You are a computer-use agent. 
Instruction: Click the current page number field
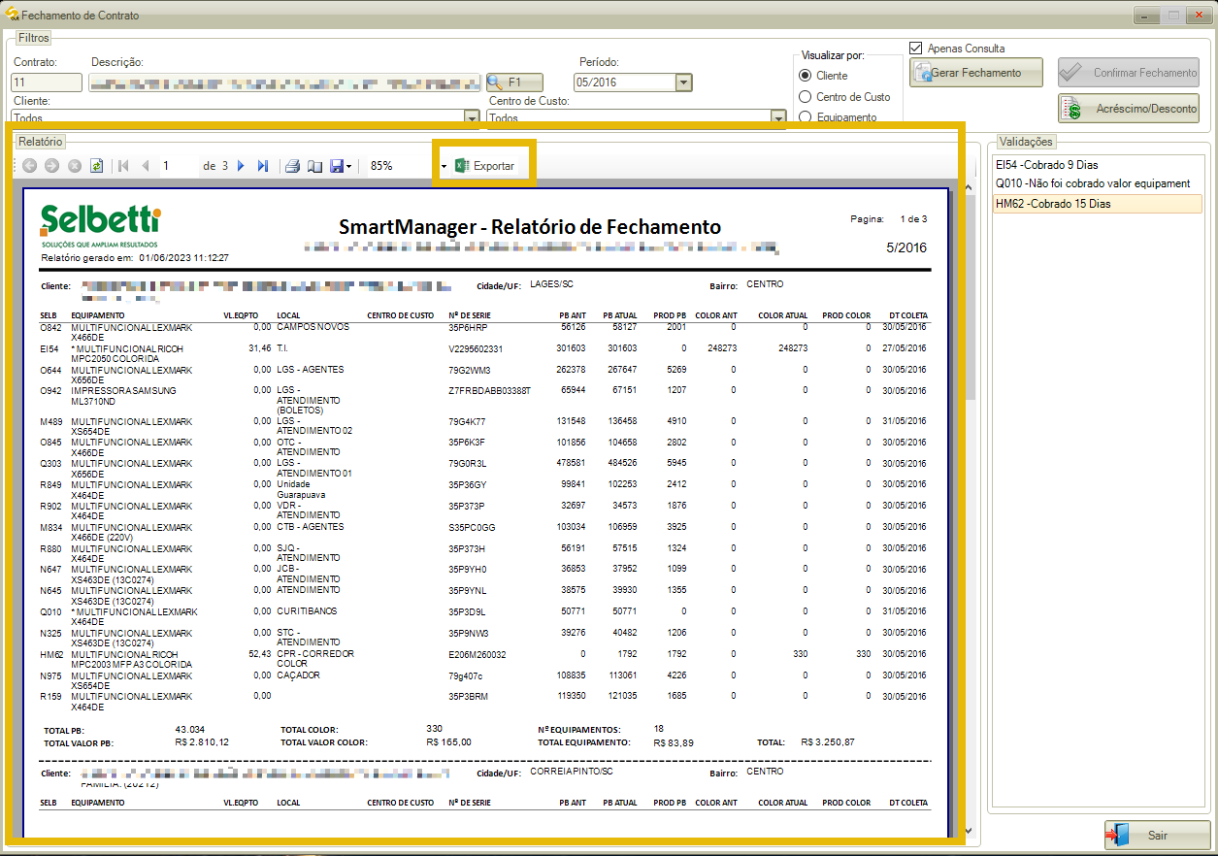(x=179, y=166)
